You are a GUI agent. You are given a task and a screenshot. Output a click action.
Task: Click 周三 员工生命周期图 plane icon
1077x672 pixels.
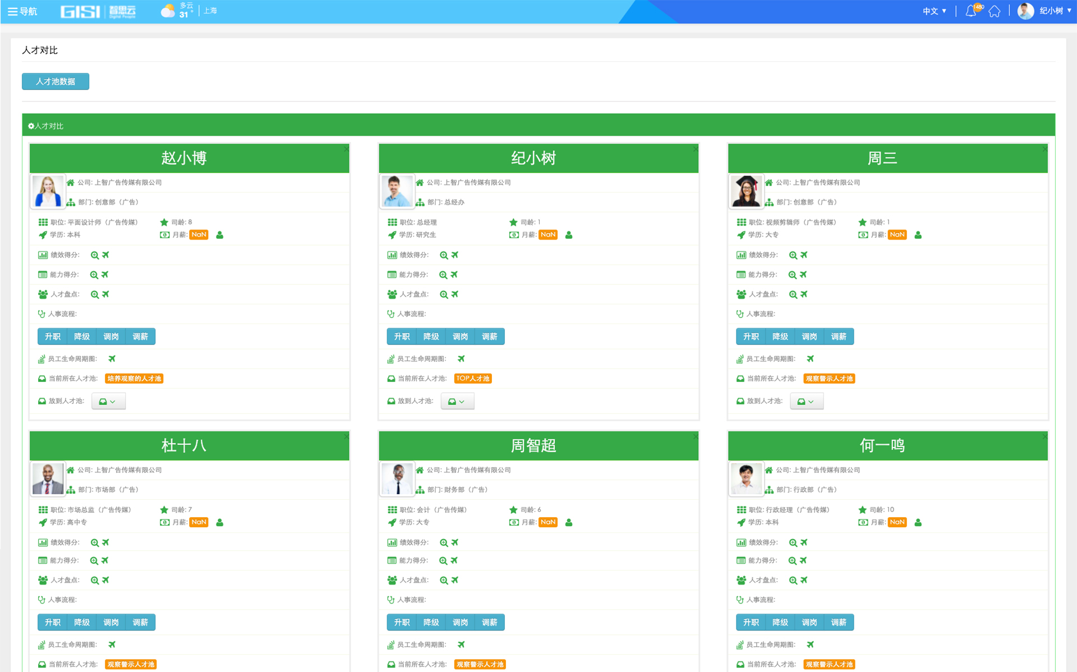(810, 359)
